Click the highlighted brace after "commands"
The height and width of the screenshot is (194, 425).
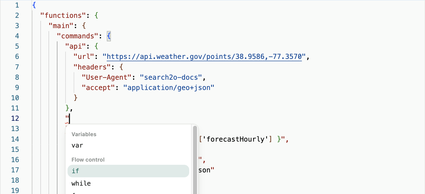109,36
